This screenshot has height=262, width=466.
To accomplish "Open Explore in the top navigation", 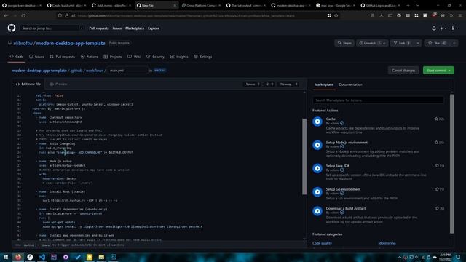I will [154, 28].
